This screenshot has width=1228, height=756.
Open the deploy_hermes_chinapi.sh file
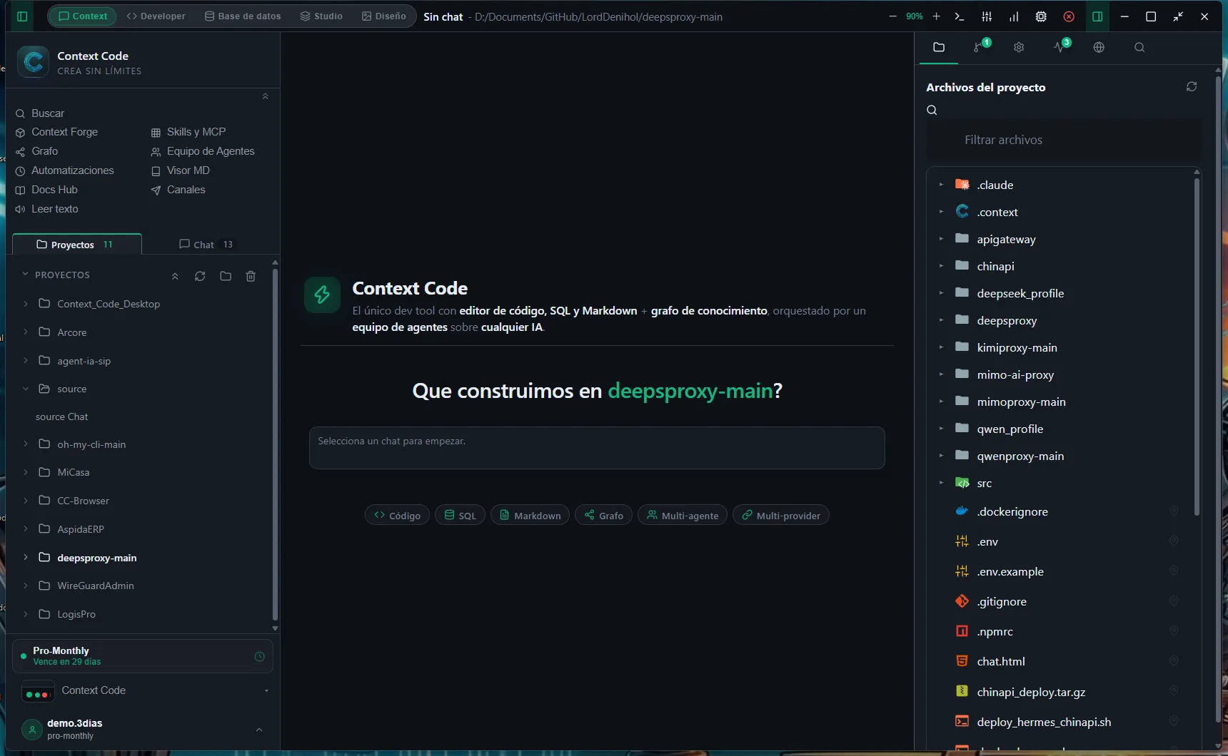(x=1043, y=722)
